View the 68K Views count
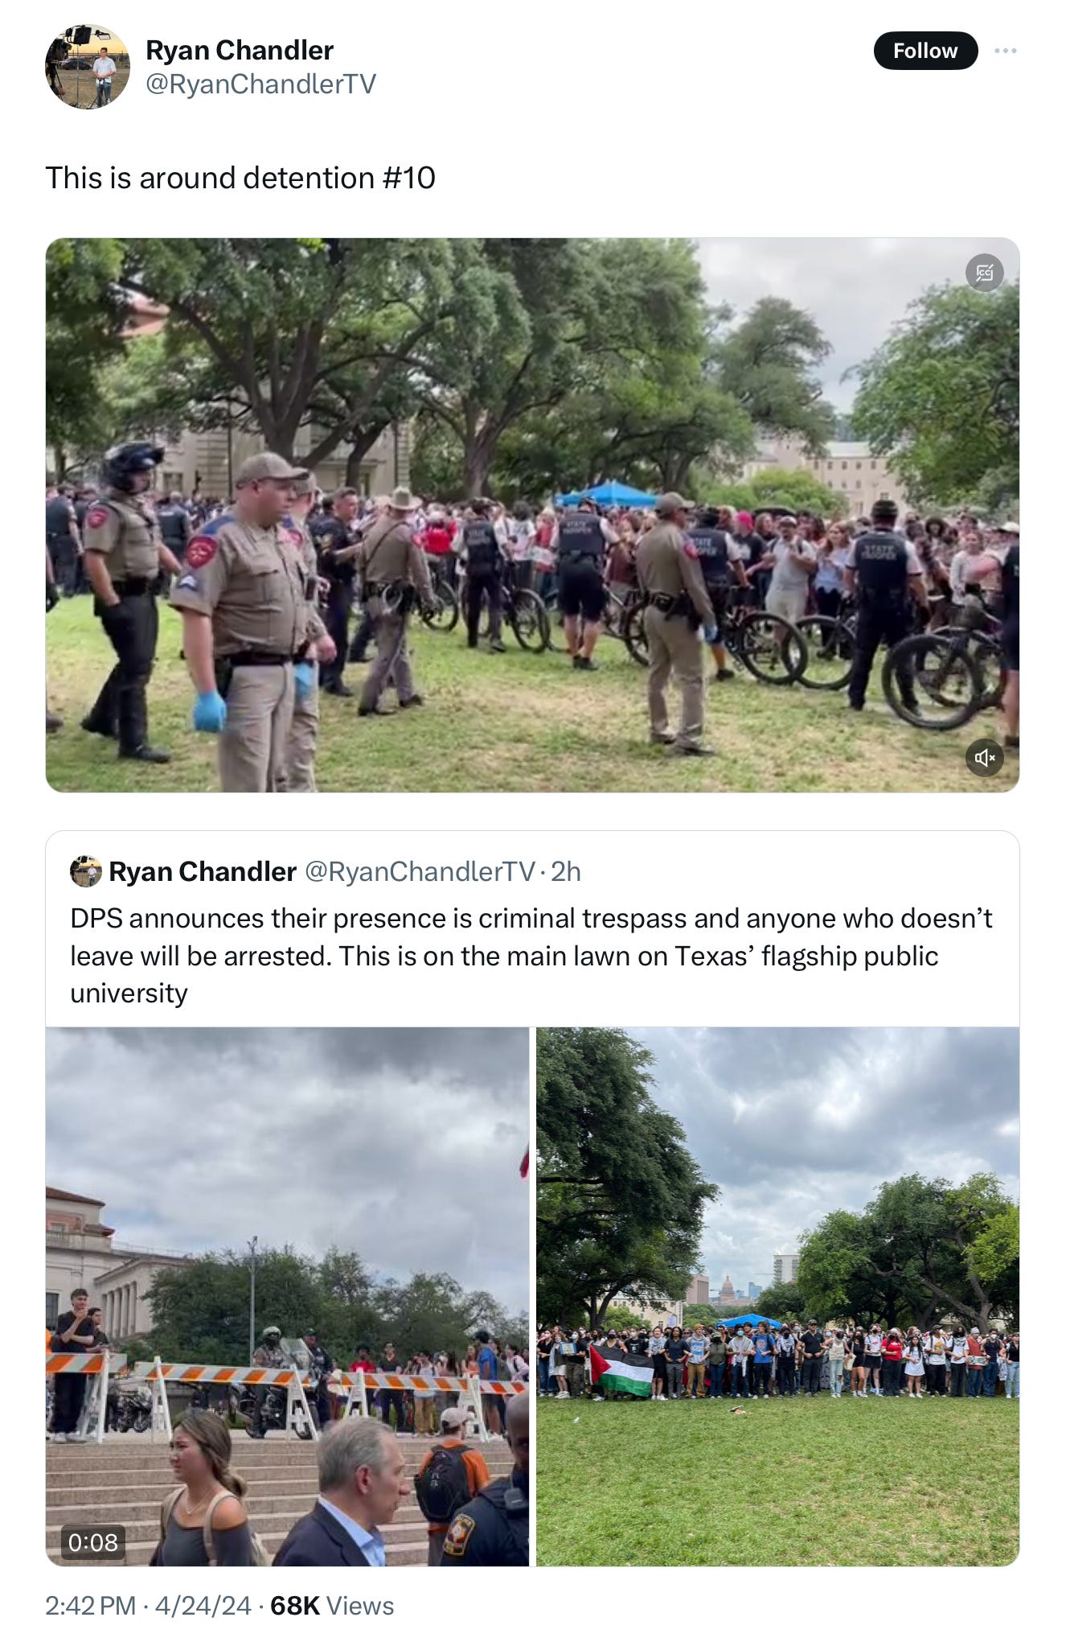Viewport: 1066px width, 1646px height. (332, 1605)
